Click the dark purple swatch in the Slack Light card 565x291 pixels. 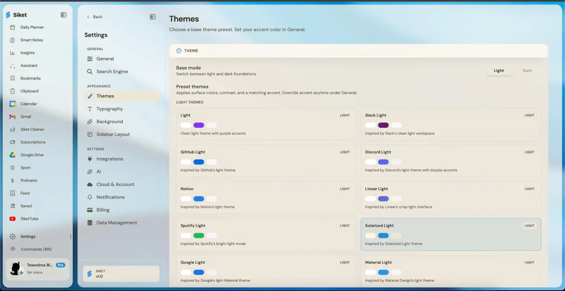tap(383, 125)
